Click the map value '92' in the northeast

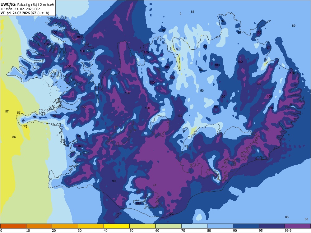point(223,21)
